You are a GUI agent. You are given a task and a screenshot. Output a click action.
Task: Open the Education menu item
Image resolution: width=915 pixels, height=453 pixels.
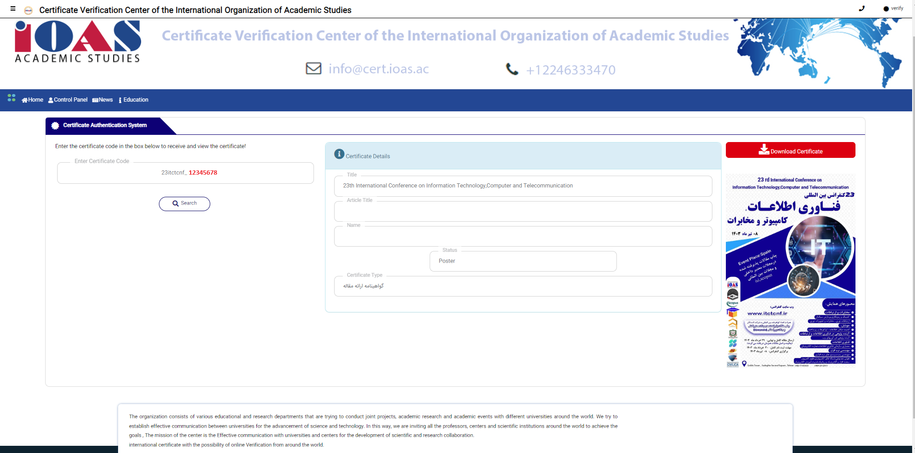[133, 100]
